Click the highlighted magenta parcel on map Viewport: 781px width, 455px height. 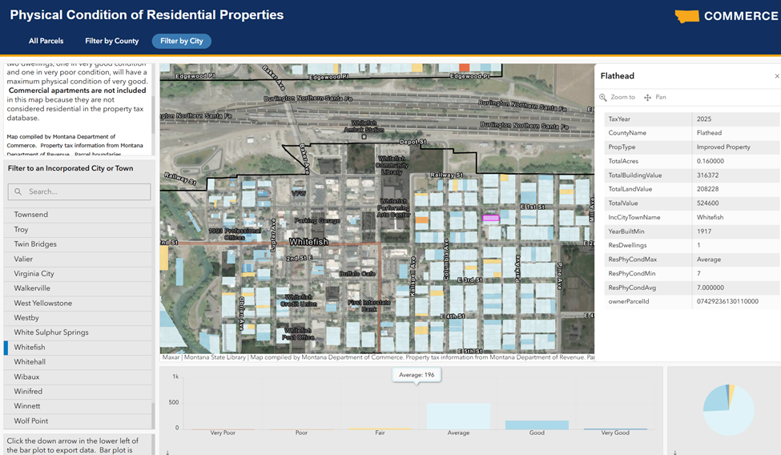point(490,218)
